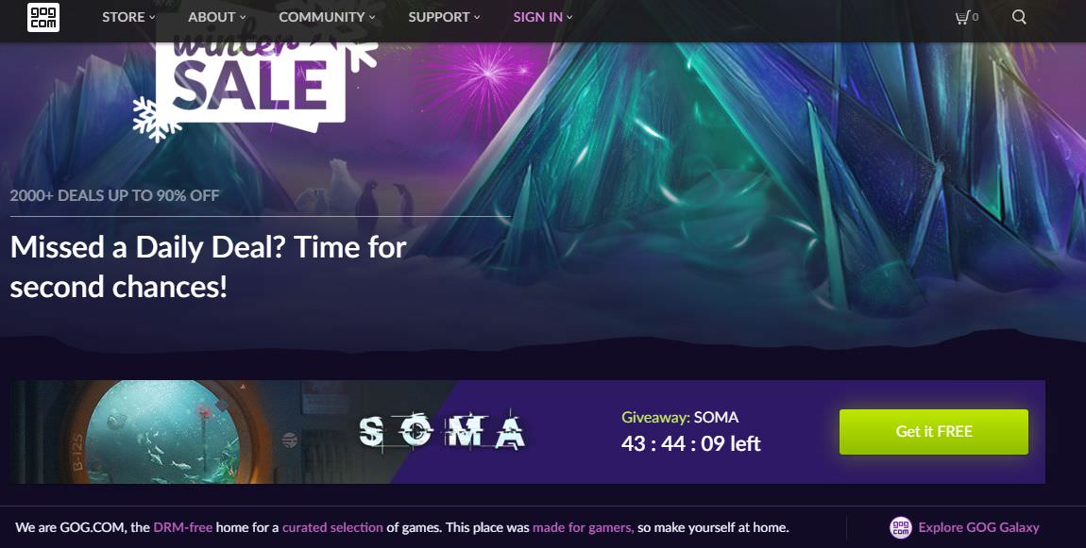
Task: Open the DRM-free link
Action: point(183,527)
